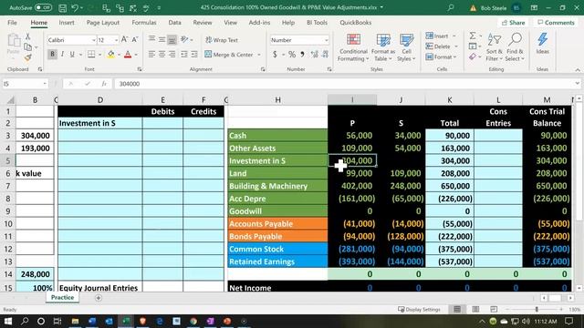Viewport: 584px width, 328px height.
Task: Select the Practice sheet tab
Action: [x=62, y=298]
